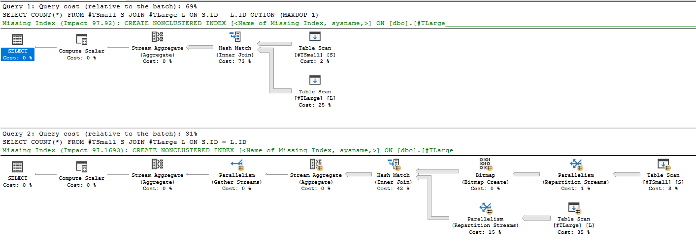
Task: Click the arrow from Bitmap into Query 2 Hash Match
Action: (x=437, y=171)
